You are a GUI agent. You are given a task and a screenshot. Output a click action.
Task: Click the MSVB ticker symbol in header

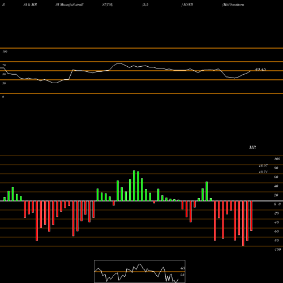click(x=188, y=5)
